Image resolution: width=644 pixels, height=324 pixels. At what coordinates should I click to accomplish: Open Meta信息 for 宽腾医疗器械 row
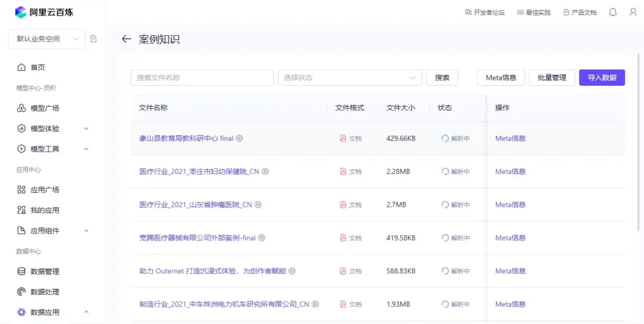pyautogui.click(x=510, y=238)
